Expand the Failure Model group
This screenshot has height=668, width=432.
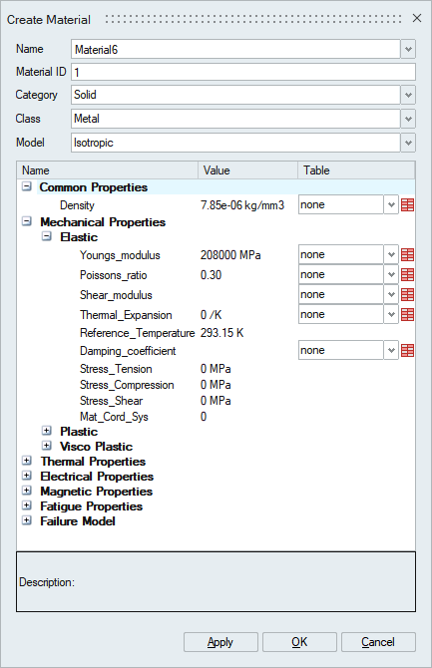27,520
